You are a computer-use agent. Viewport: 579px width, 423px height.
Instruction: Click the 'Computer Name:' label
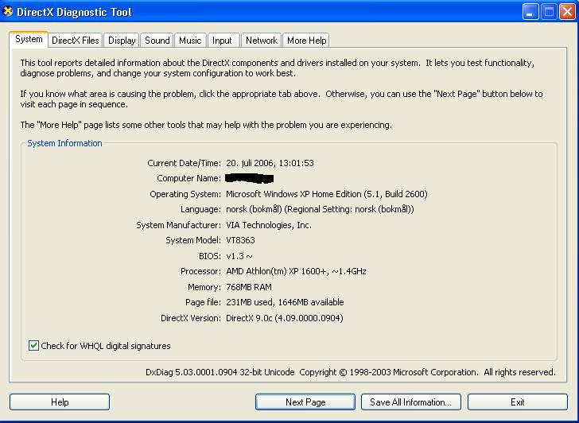(x=188, y=178)
